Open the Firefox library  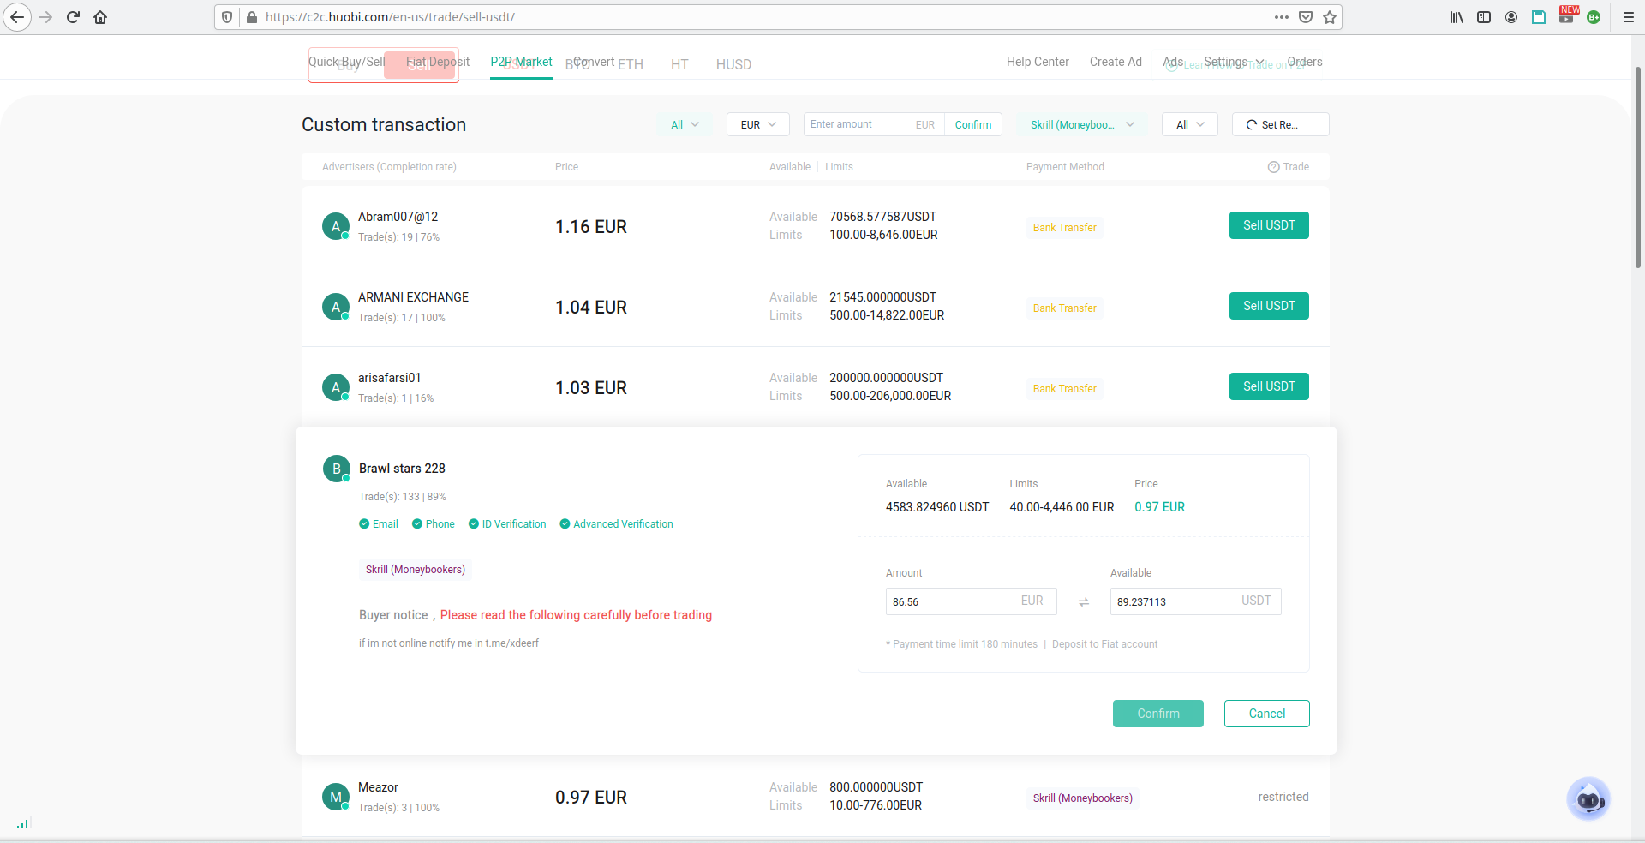1457,17
